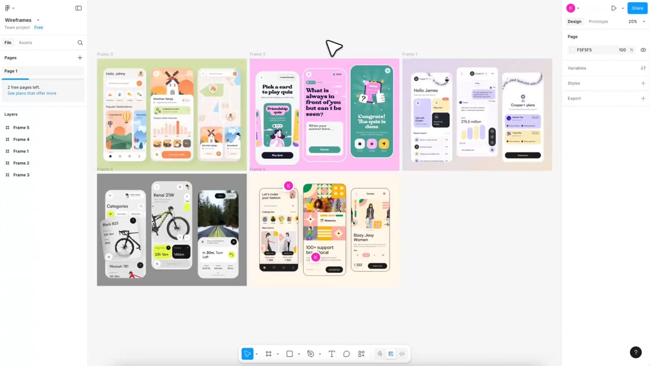Collapse the left sidebar panel icon
Screen dimensions: 650x366
78,8
